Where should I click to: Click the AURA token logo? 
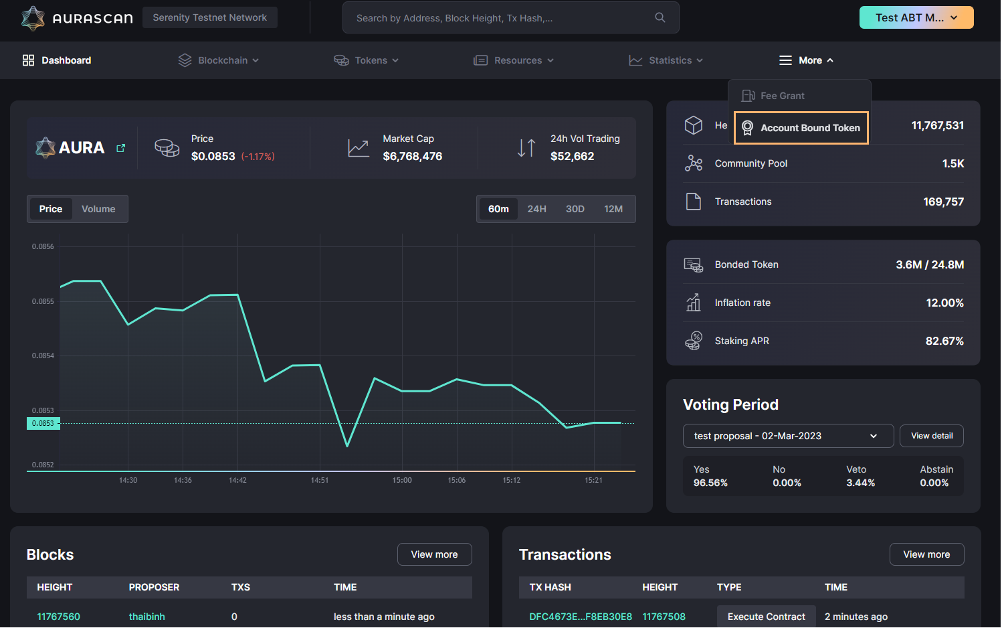point(45,148)
